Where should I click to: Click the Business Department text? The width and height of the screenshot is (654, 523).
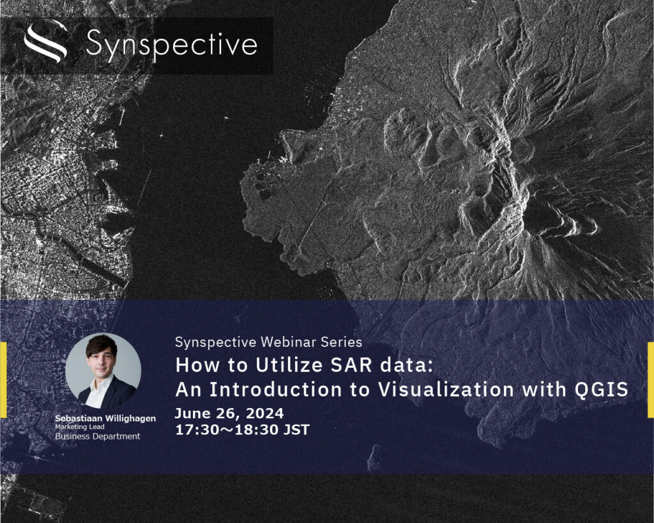pos(98,436)
